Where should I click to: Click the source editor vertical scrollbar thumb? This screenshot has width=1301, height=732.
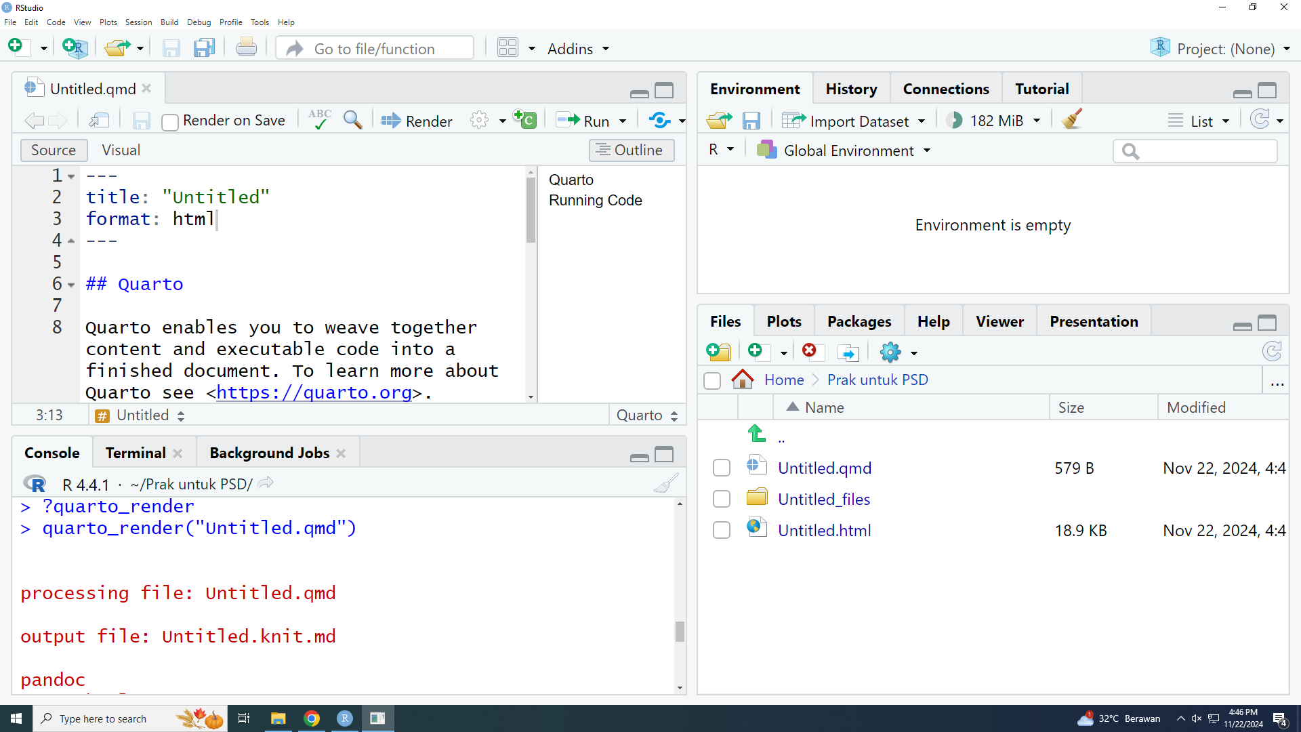point(531,210)
